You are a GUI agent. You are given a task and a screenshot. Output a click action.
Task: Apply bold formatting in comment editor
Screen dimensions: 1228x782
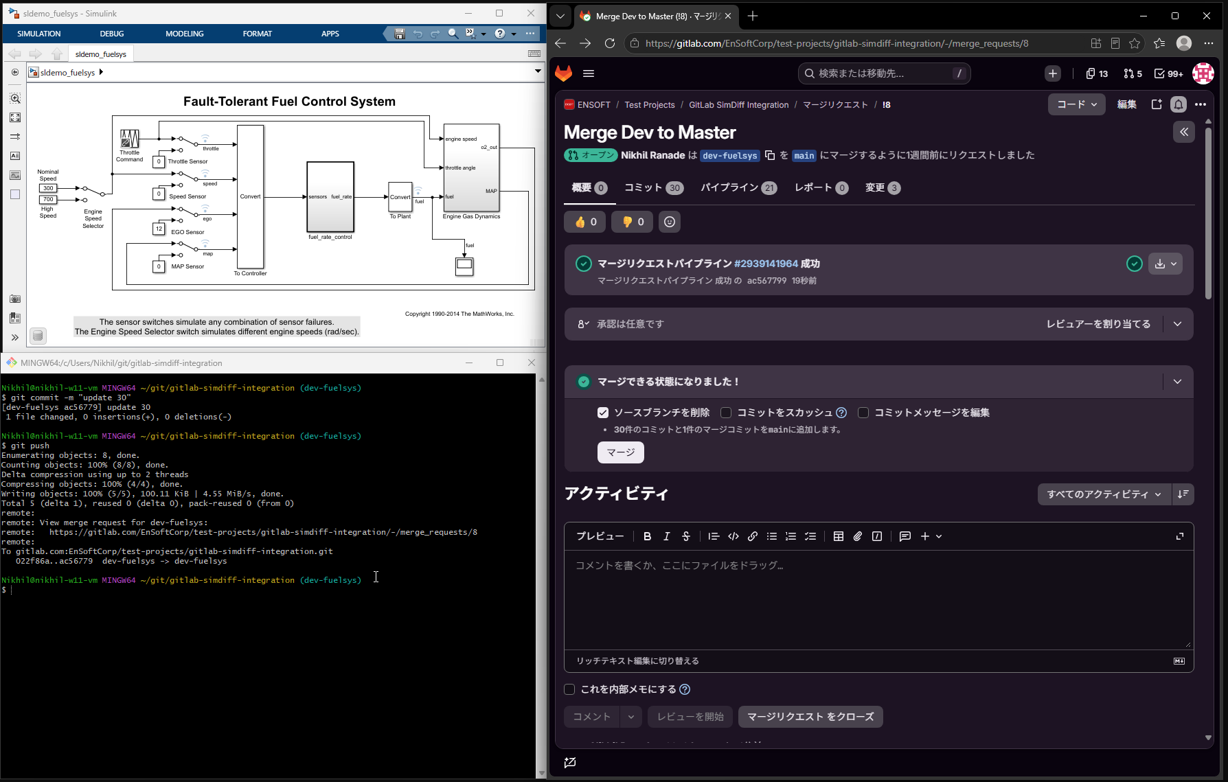pos(647,536)
